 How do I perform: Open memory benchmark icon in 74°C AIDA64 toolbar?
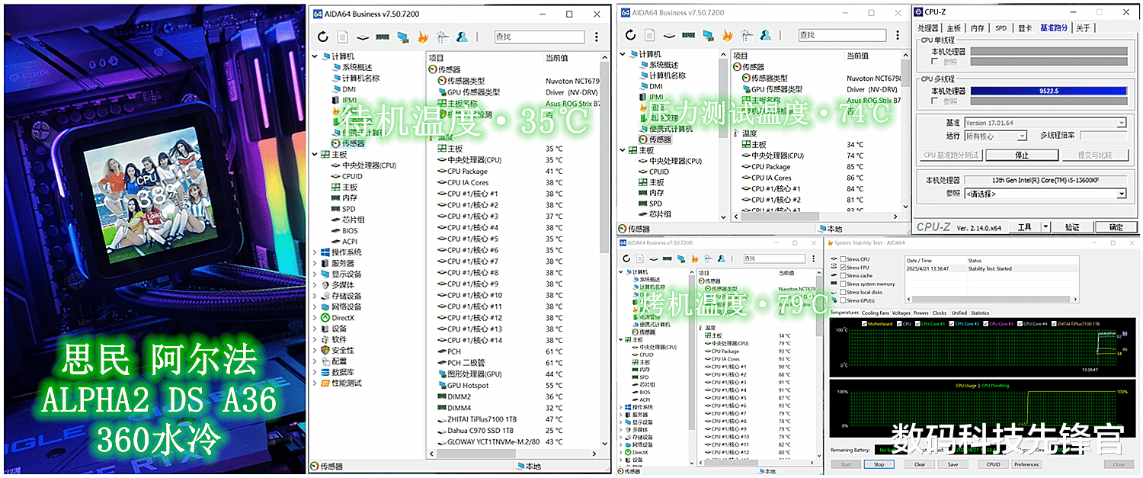(688, 35)
